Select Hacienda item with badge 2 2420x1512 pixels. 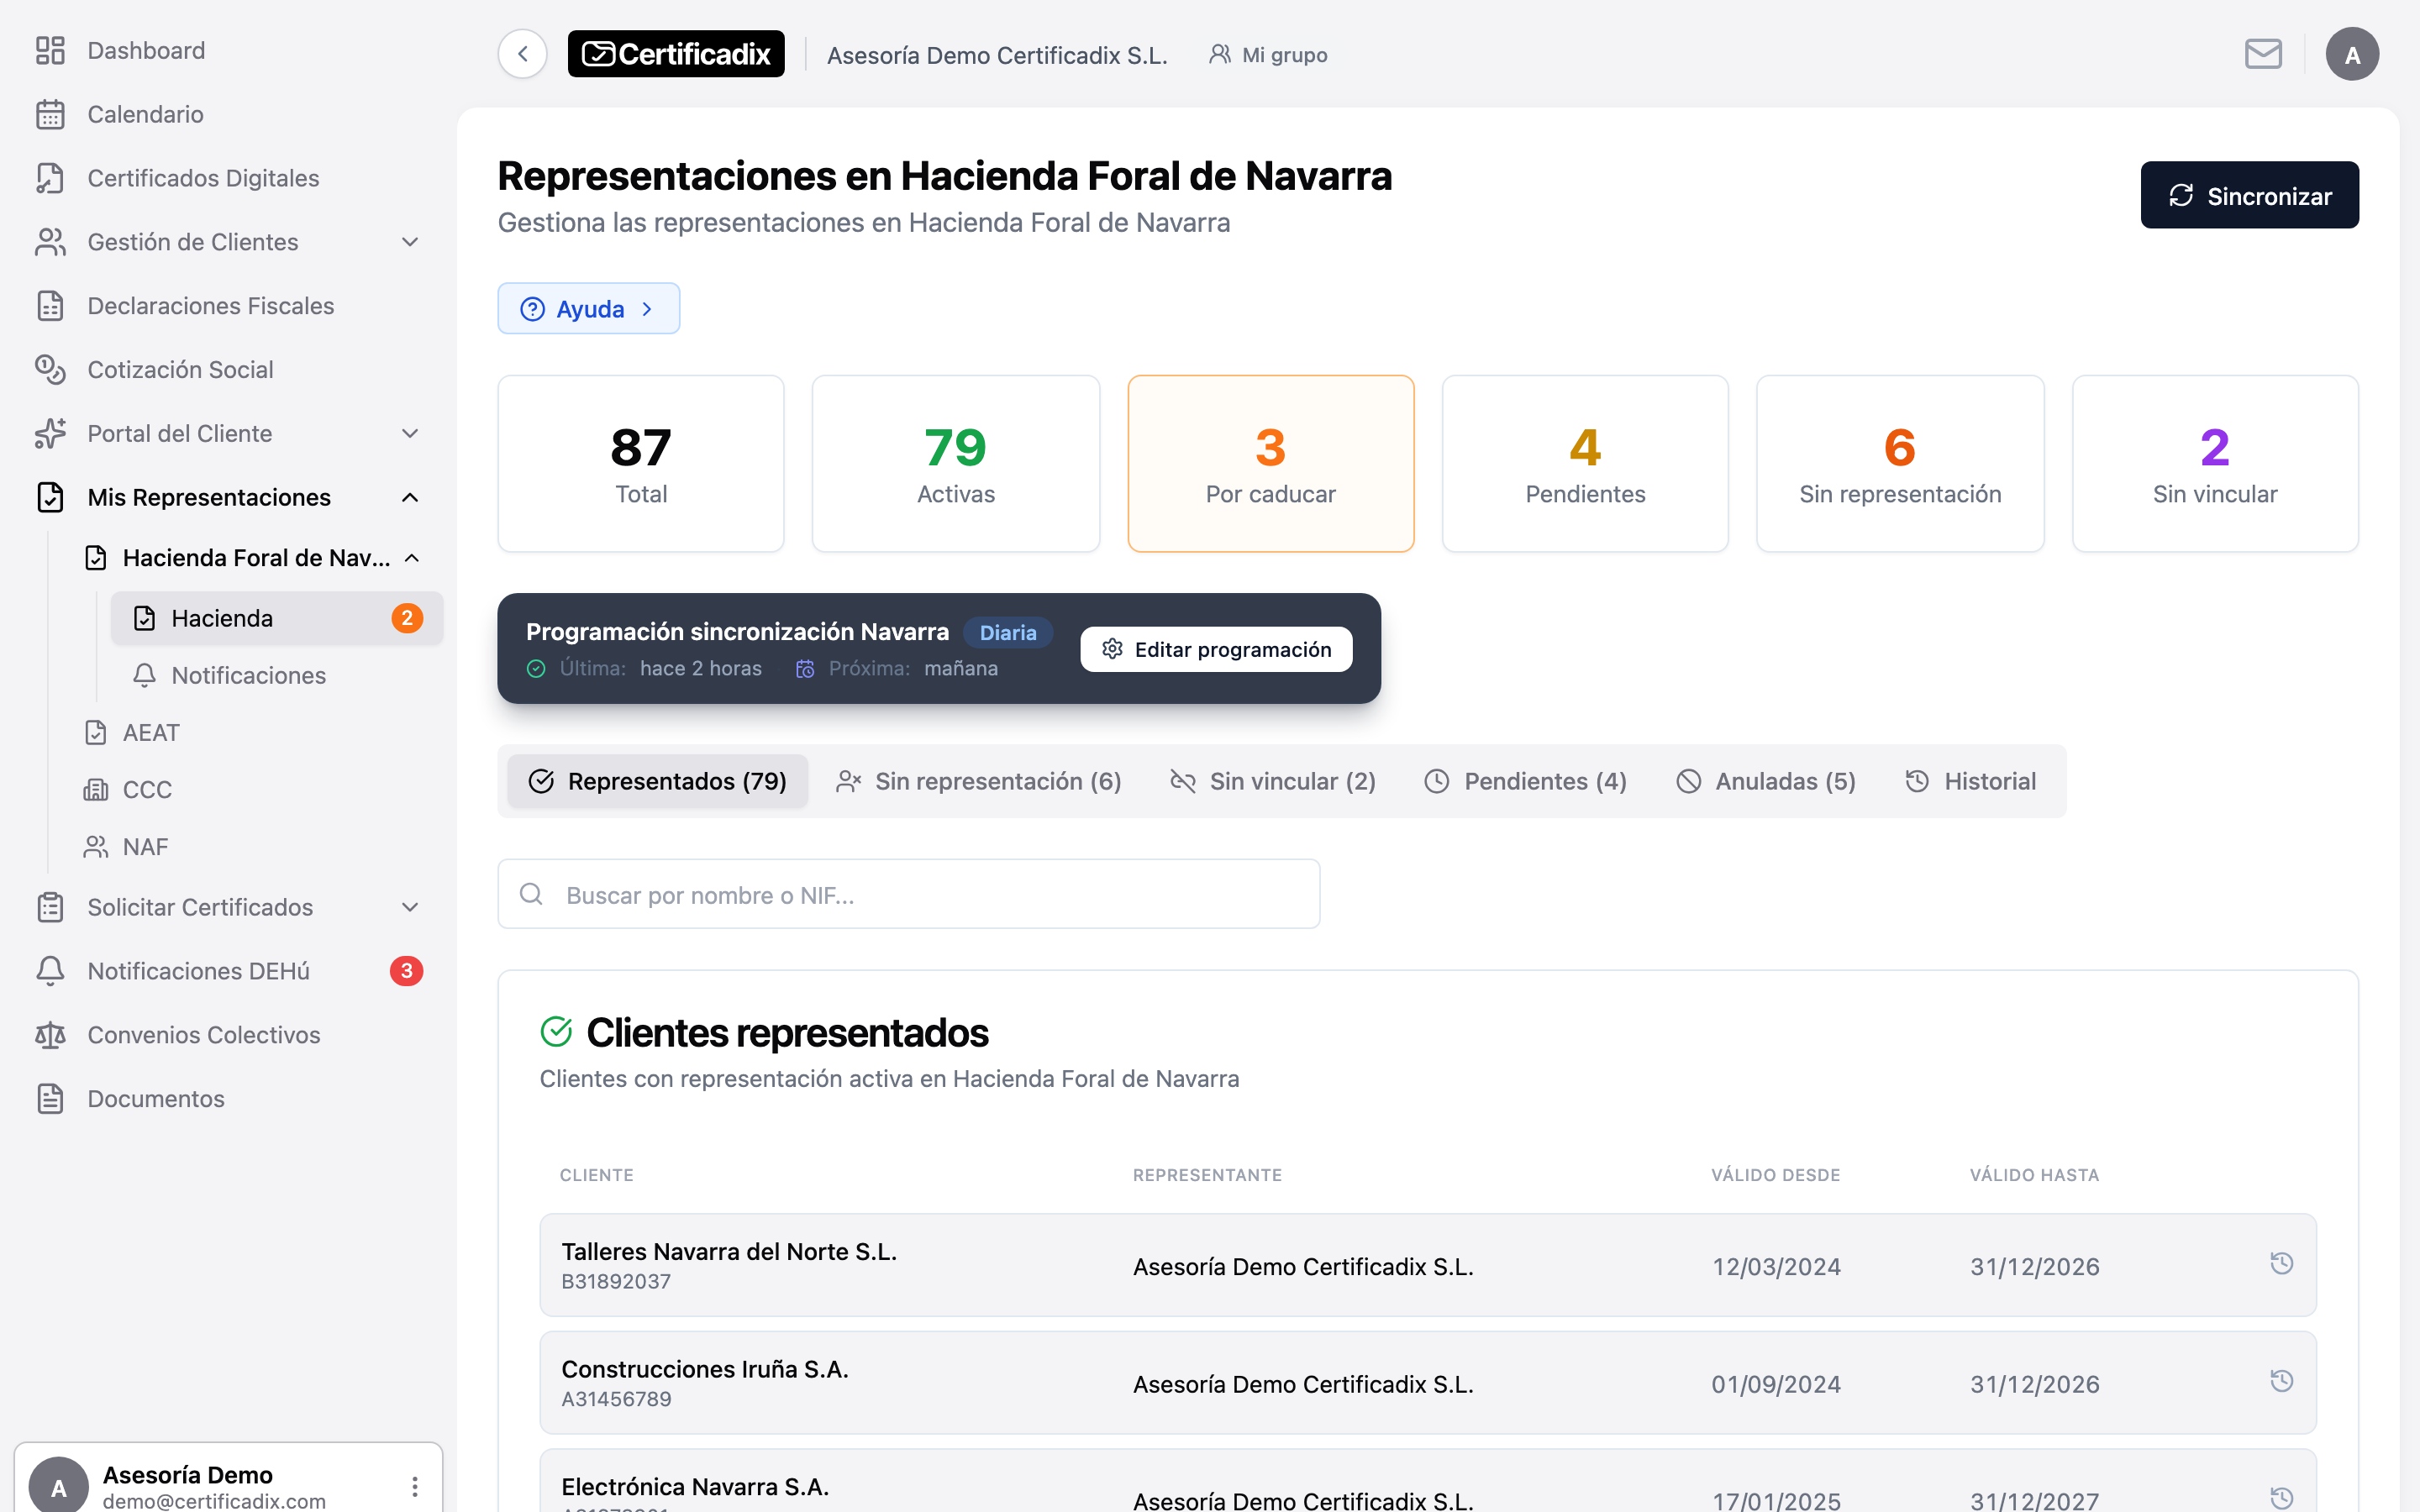click(x=277, y=619)
